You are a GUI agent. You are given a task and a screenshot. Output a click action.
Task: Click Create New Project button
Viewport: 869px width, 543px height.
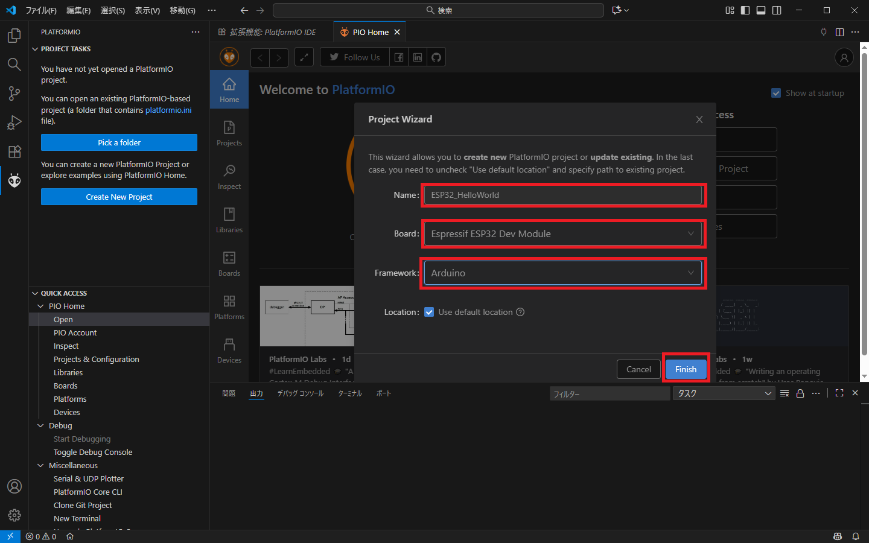coord(119,197)
